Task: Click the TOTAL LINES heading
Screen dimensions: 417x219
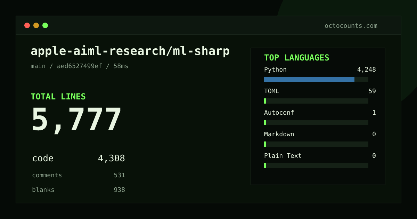Action: (58, 97)
